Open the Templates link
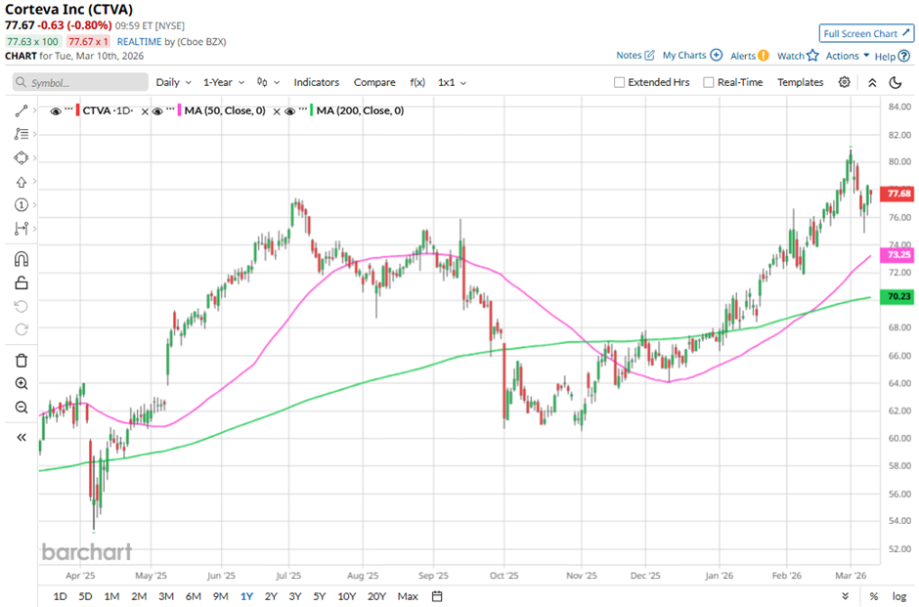This screenshot has height=607, width=919. [800, 83]
